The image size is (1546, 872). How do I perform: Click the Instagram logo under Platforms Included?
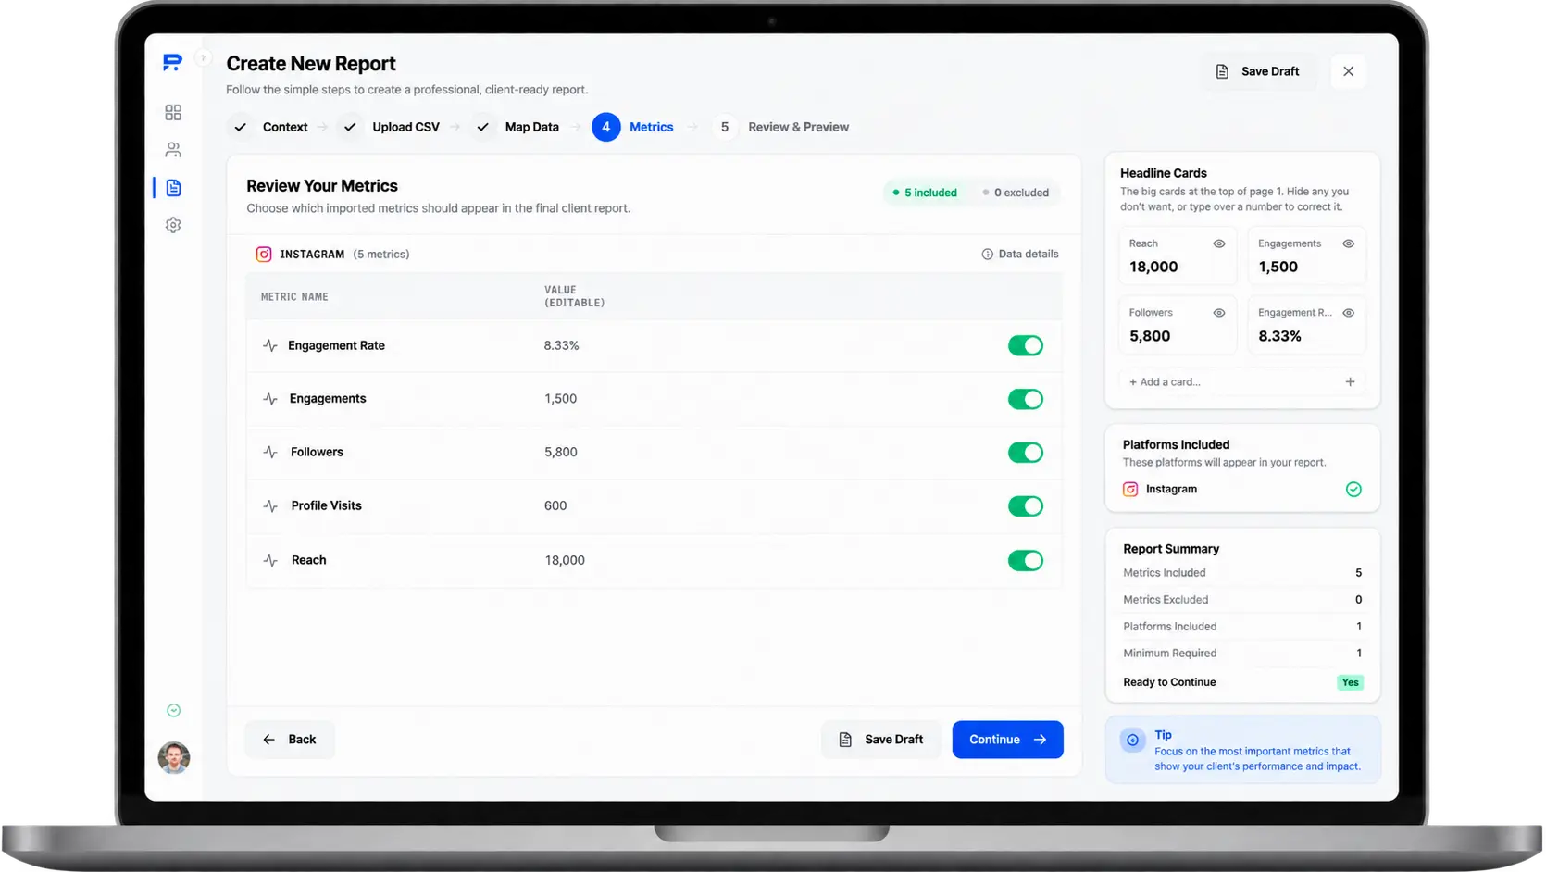pos(1130,489)
